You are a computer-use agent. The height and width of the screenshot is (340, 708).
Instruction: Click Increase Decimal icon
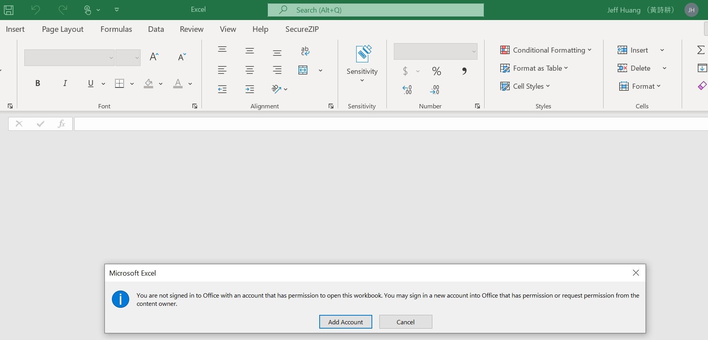(x=407, y=90)
